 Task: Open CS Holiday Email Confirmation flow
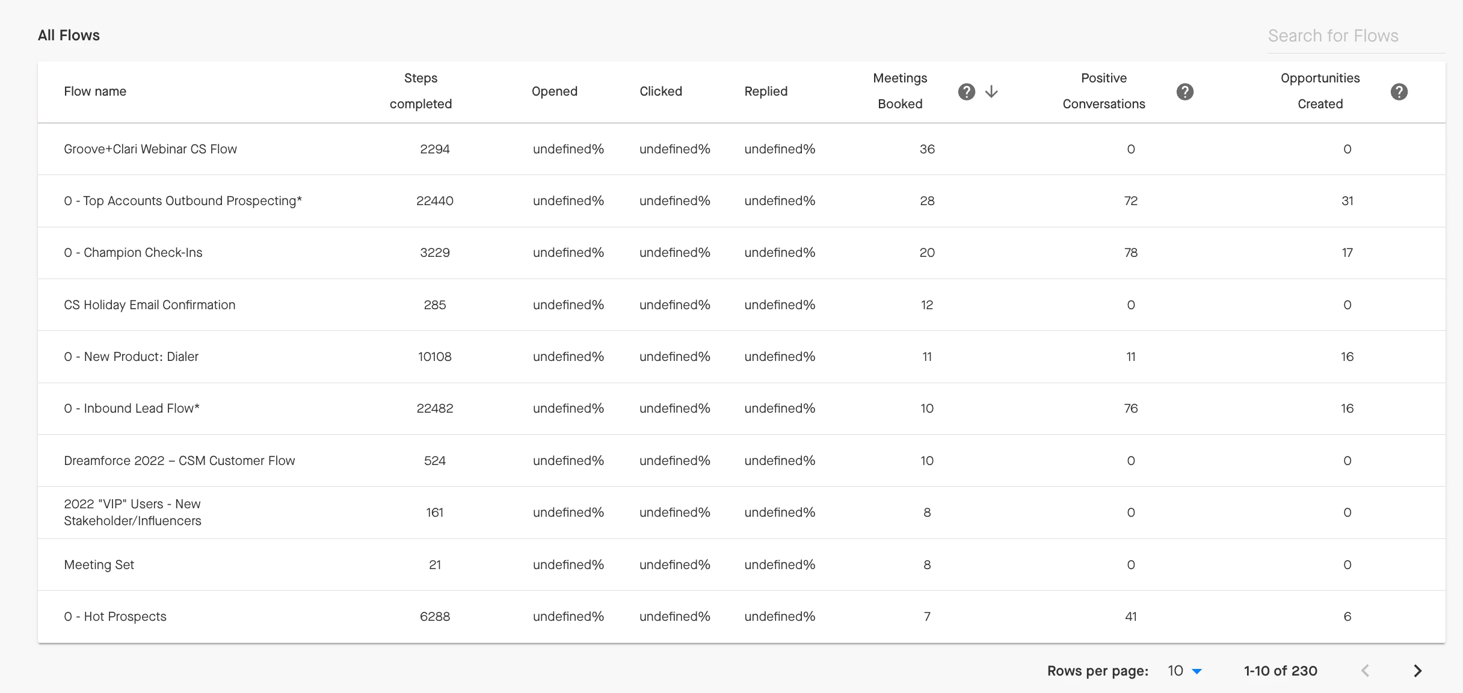pyautogui.click(x=149, y=305)
